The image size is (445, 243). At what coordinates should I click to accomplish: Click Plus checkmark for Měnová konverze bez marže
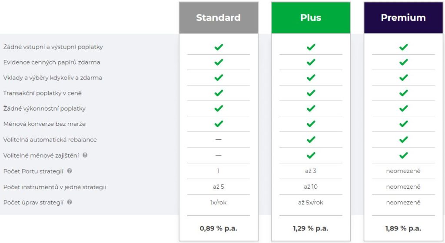point(311,124)
